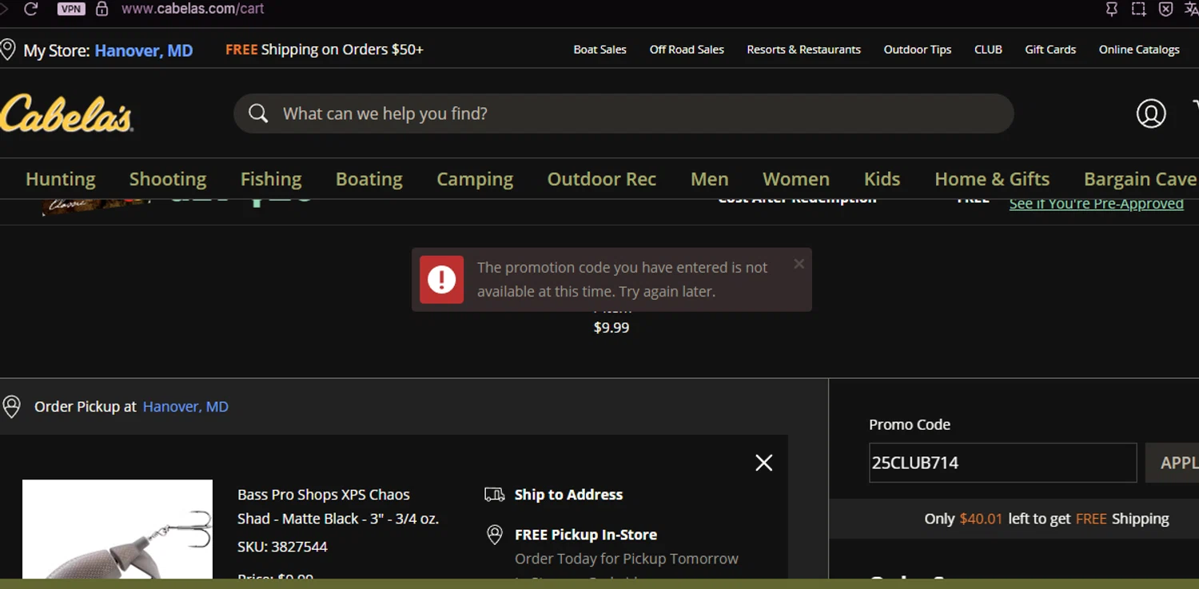Click the Ship to Address truck icon
1199x589 pixels.
[495, 495]
